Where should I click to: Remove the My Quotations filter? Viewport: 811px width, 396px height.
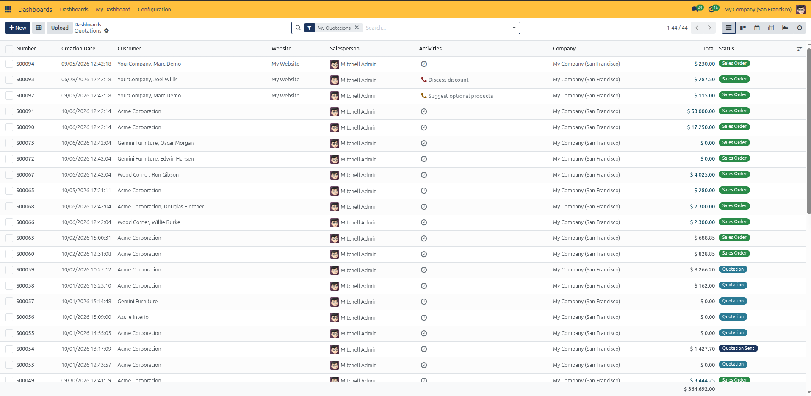point(357,28)
